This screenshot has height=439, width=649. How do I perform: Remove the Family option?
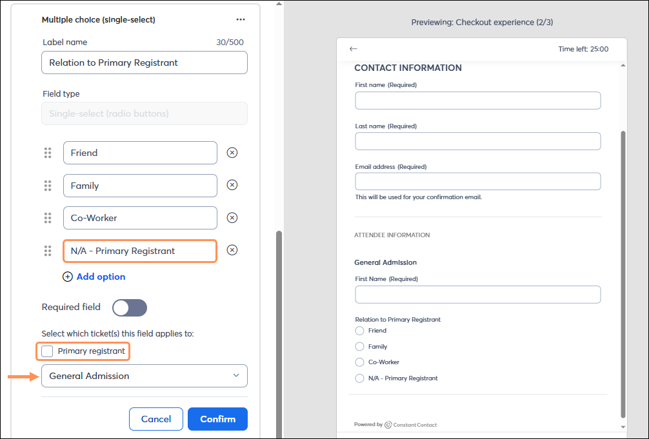[232, 185]
